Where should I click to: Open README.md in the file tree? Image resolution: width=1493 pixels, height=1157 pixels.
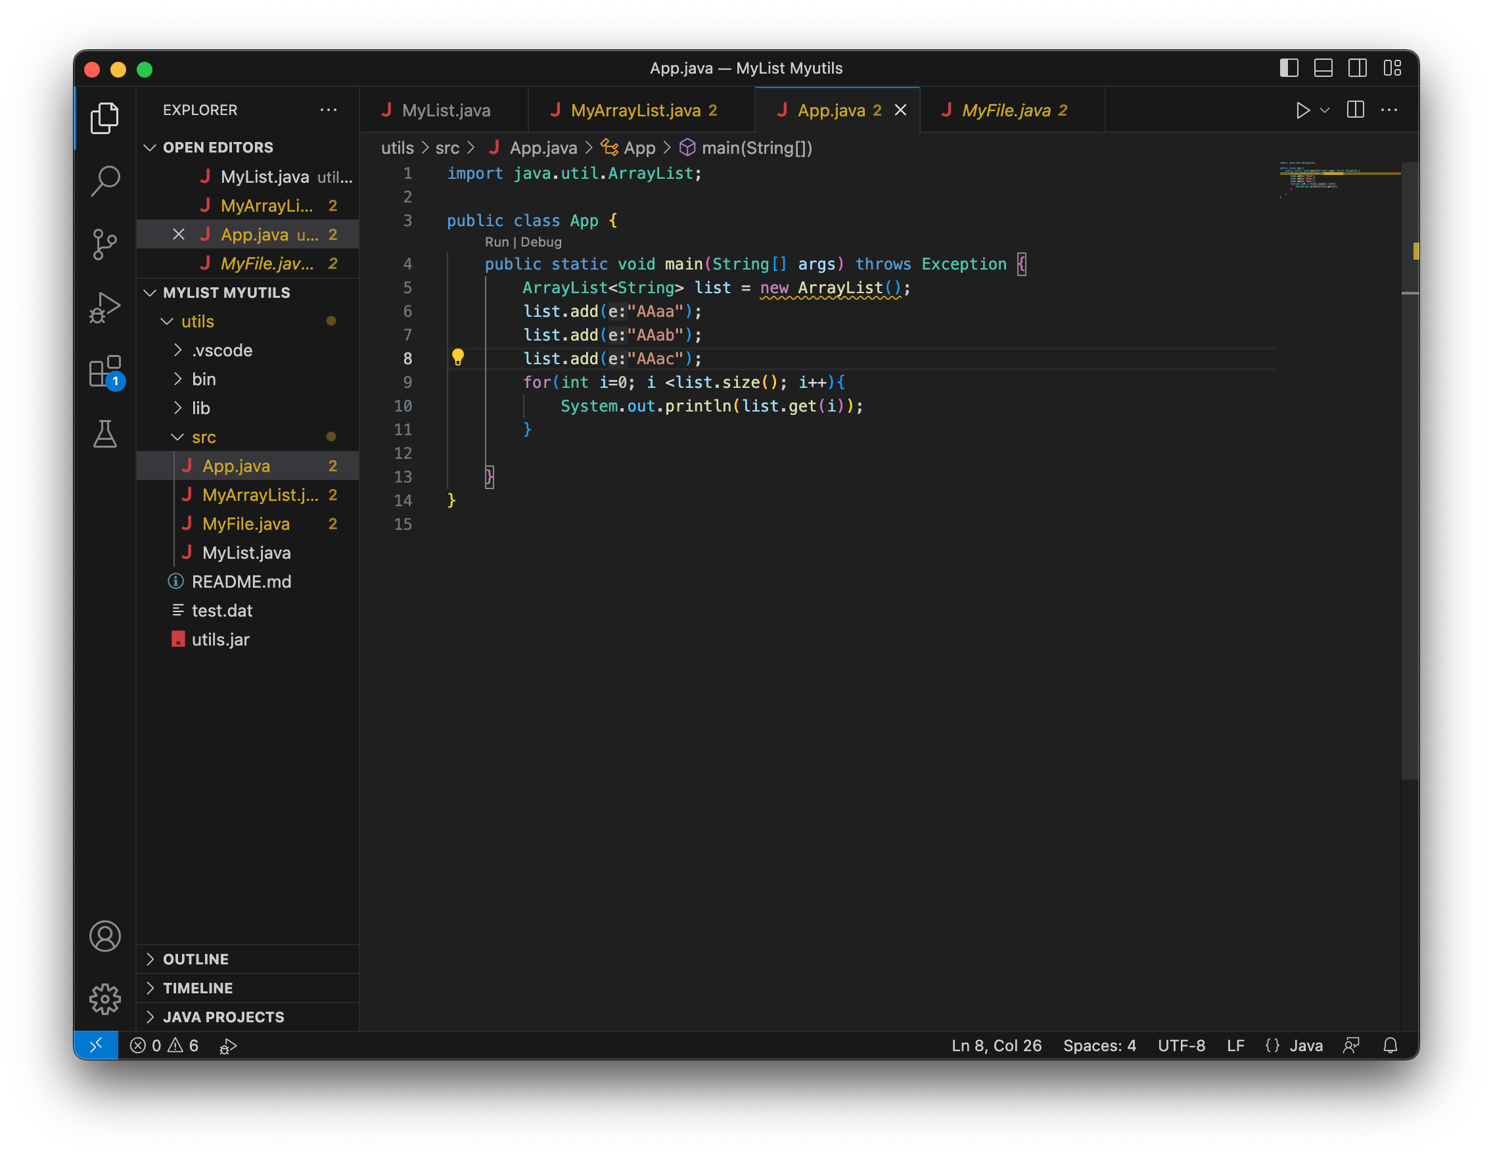[x=248, y=582]
